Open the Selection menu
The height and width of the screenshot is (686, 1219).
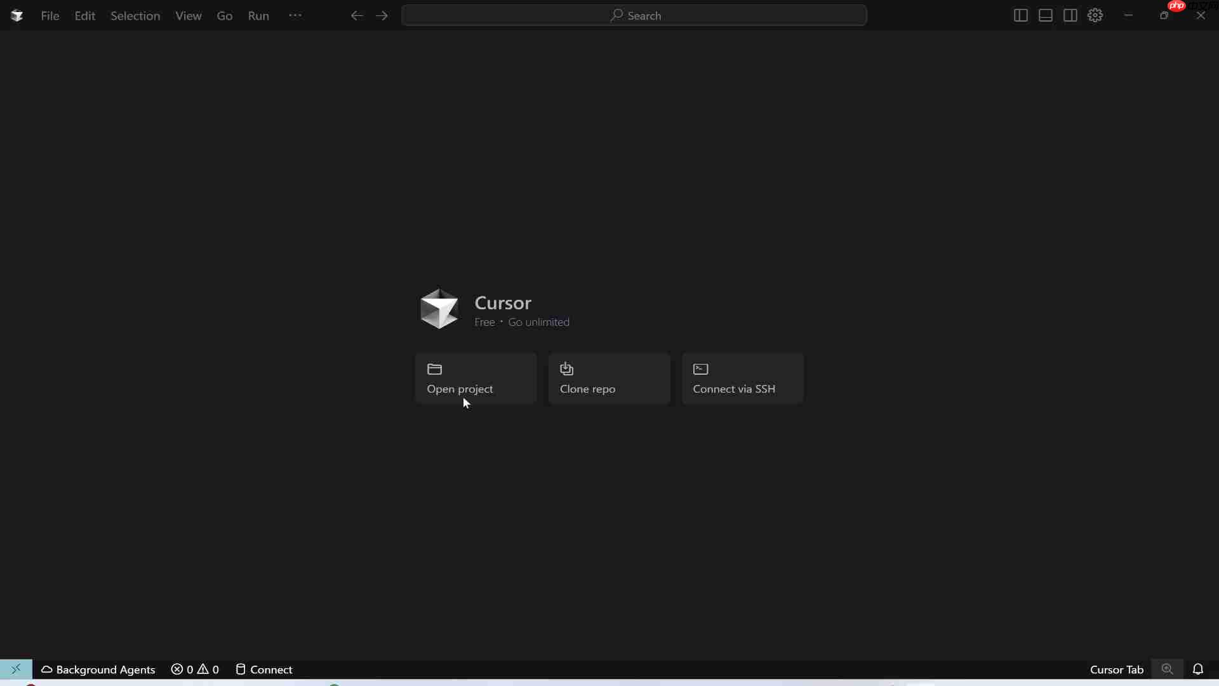(135, 15)
